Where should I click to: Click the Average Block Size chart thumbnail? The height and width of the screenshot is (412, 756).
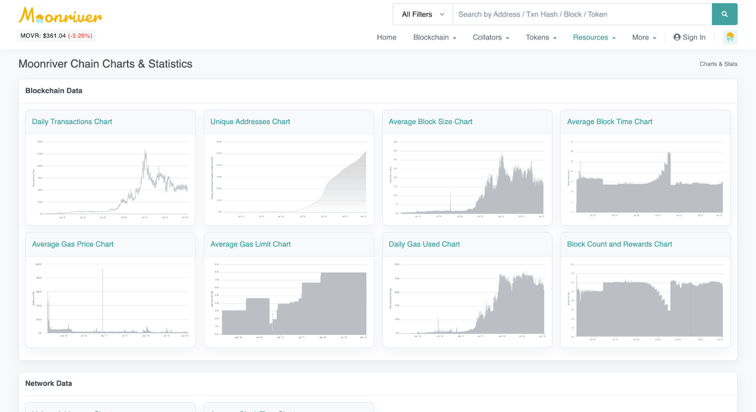[467, 178]
